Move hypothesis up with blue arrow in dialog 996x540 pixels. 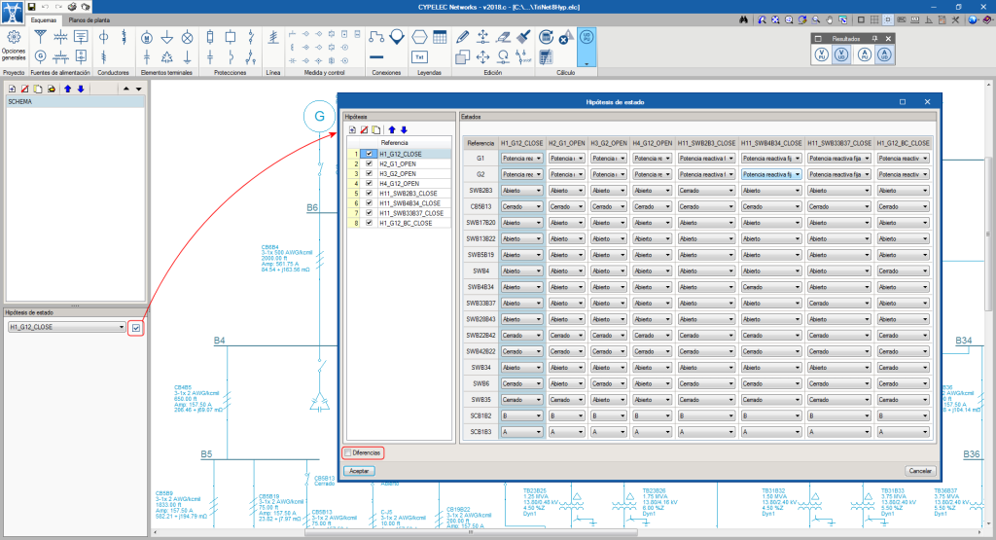pyautogui.click(x=391, y=129)
